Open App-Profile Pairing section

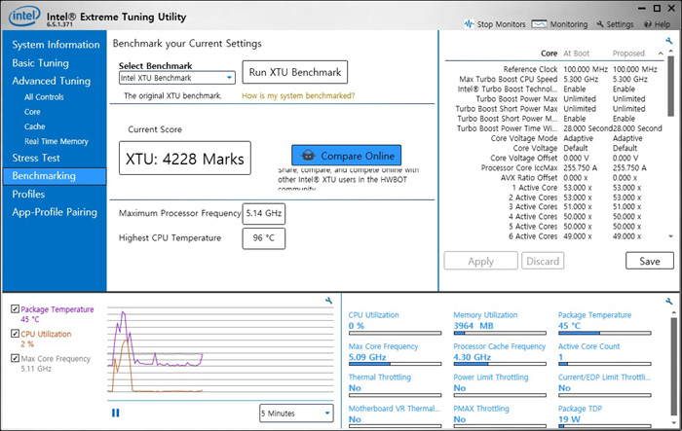coord(55,212)
